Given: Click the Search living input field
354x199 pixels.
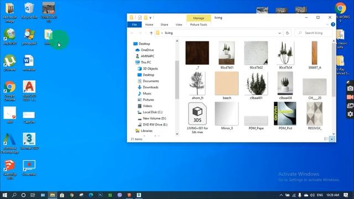Looking at the screenshot, I should pyautogui.click(x=314, y=33).
